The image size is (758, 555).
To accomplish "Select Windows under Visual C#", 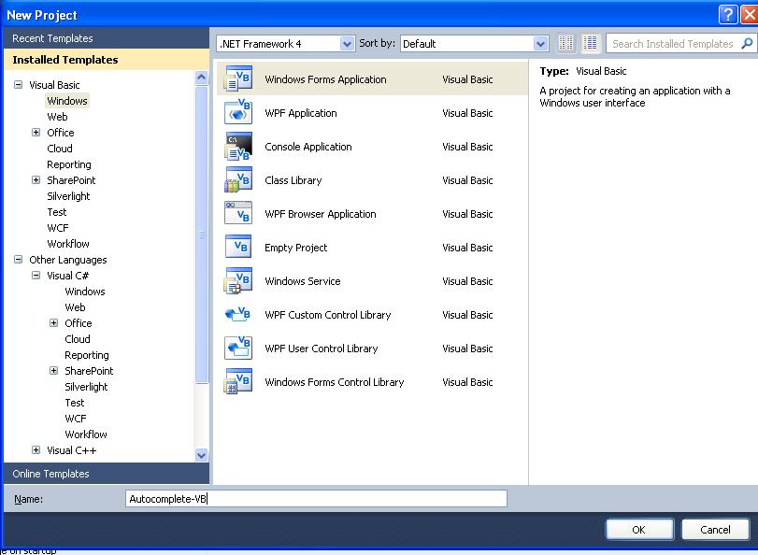I will point(85,291).
